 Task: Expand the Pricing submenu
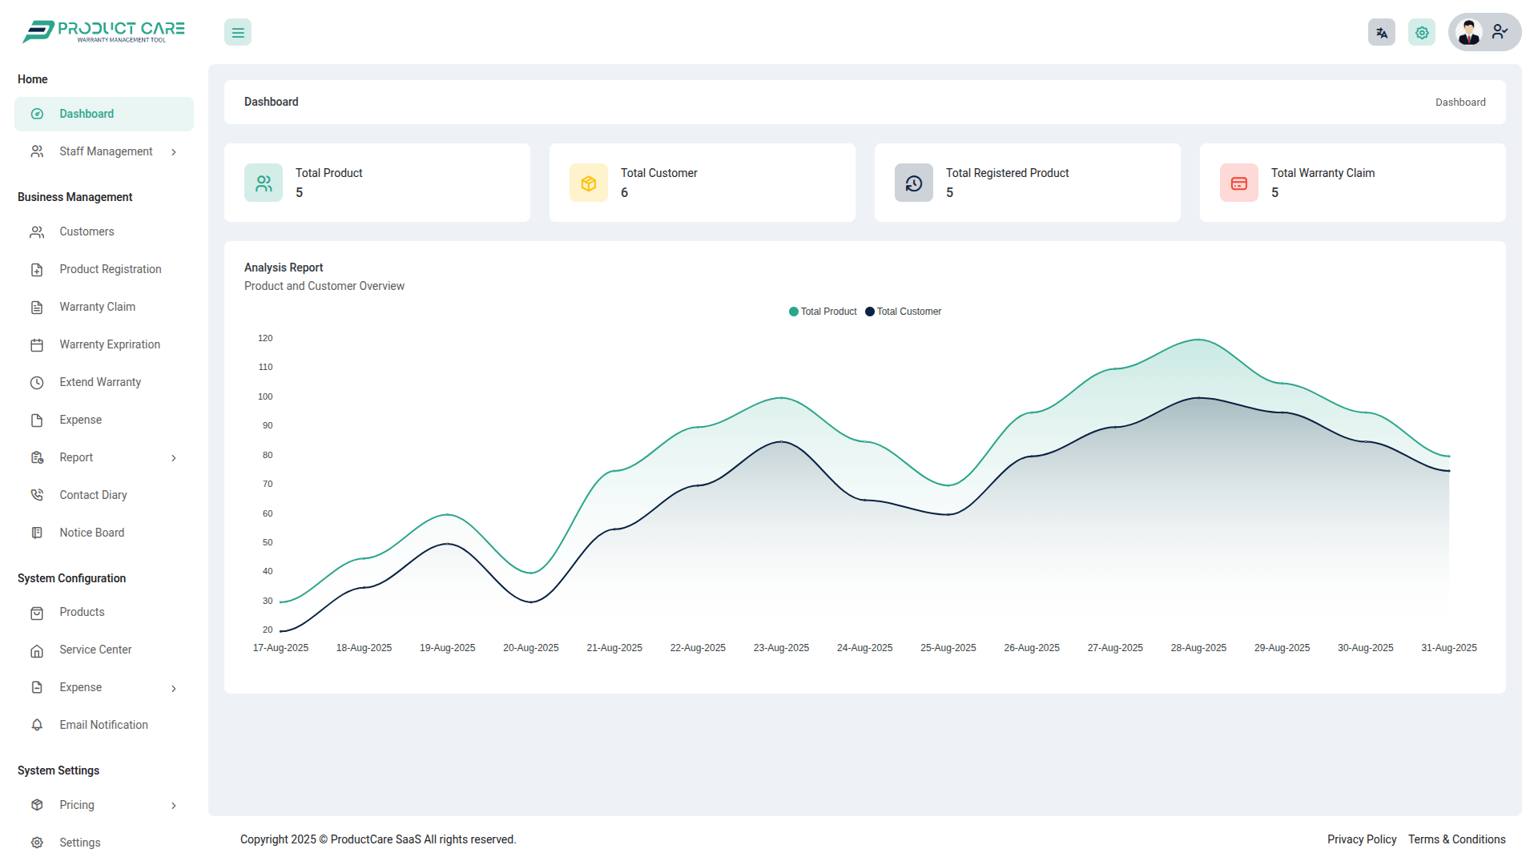tap(174, 806)
